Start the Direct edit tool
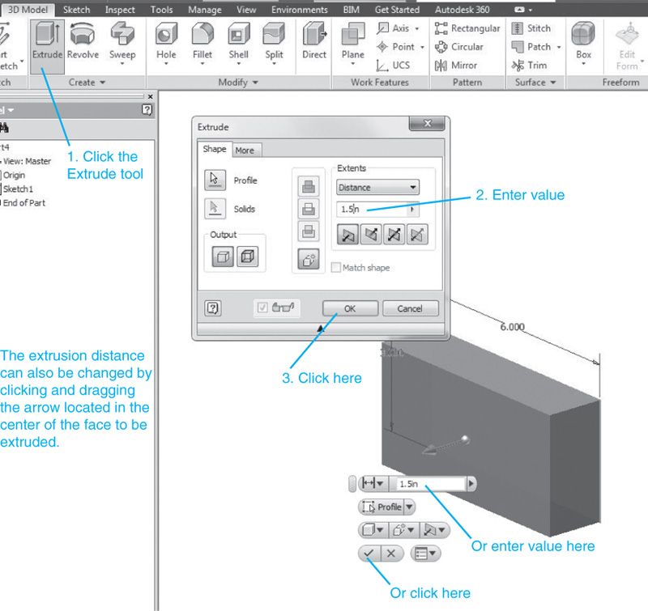This screenshot has height=611, width=648. [x=314, y=41]
